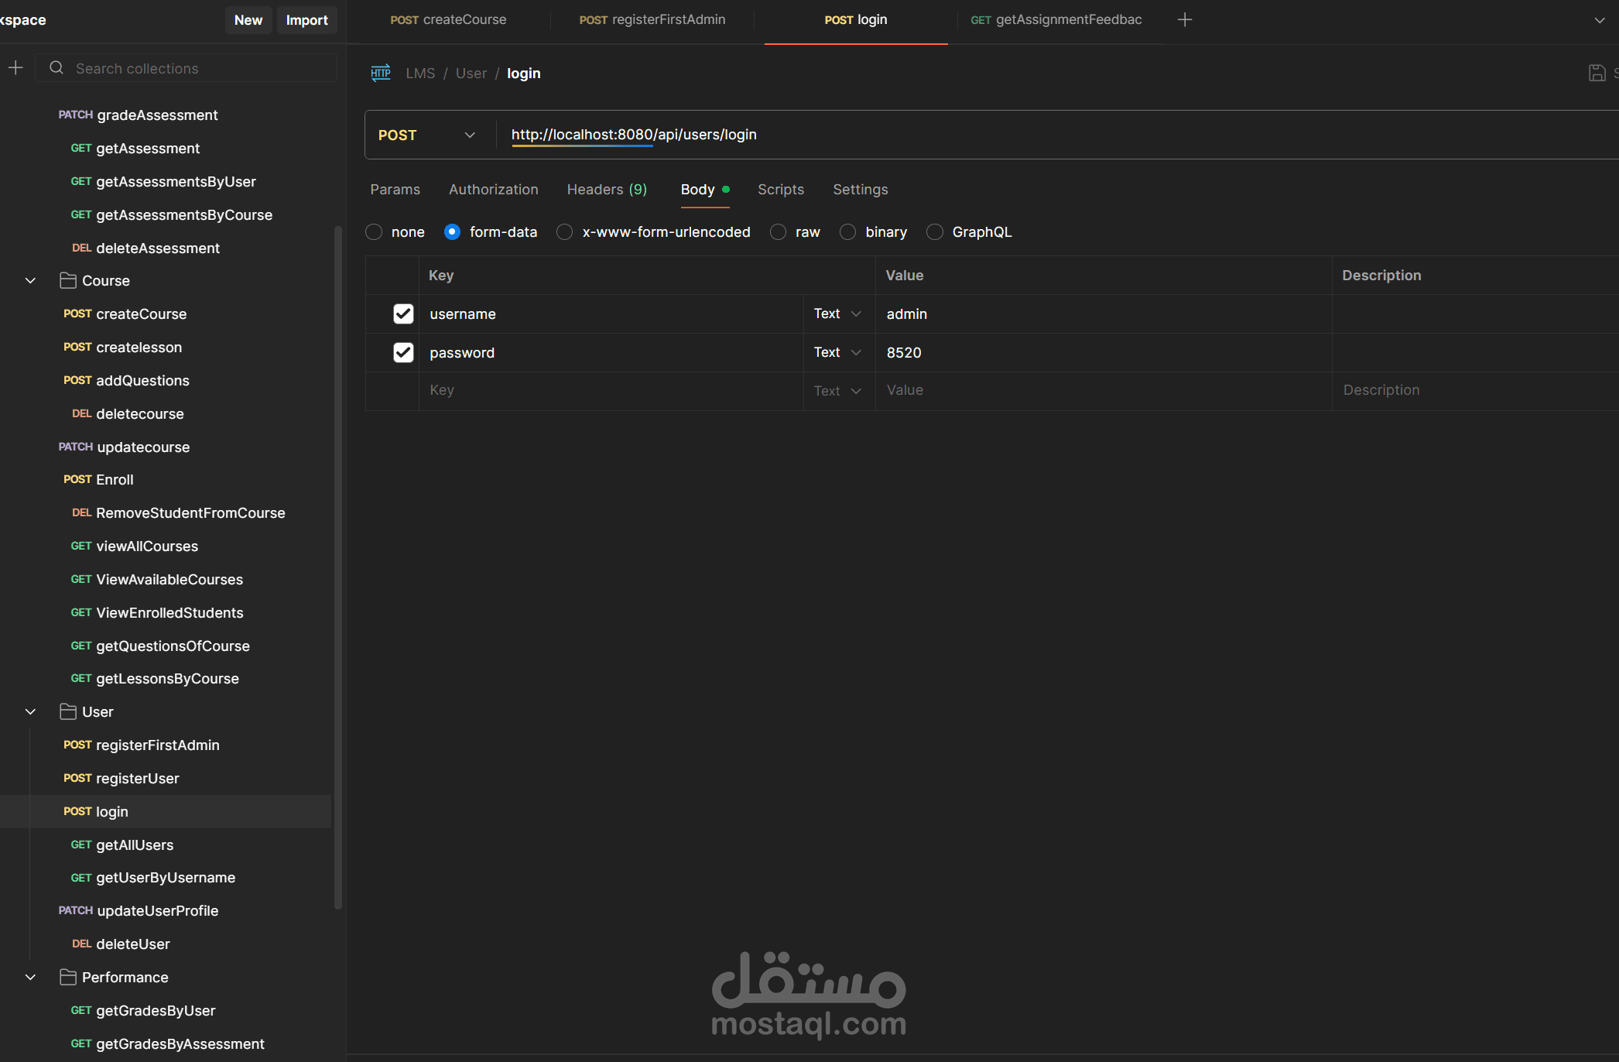Click the Performance folder icon
The height and width of the screenshot is (1062, 1619).
click(x=68, y=977)
